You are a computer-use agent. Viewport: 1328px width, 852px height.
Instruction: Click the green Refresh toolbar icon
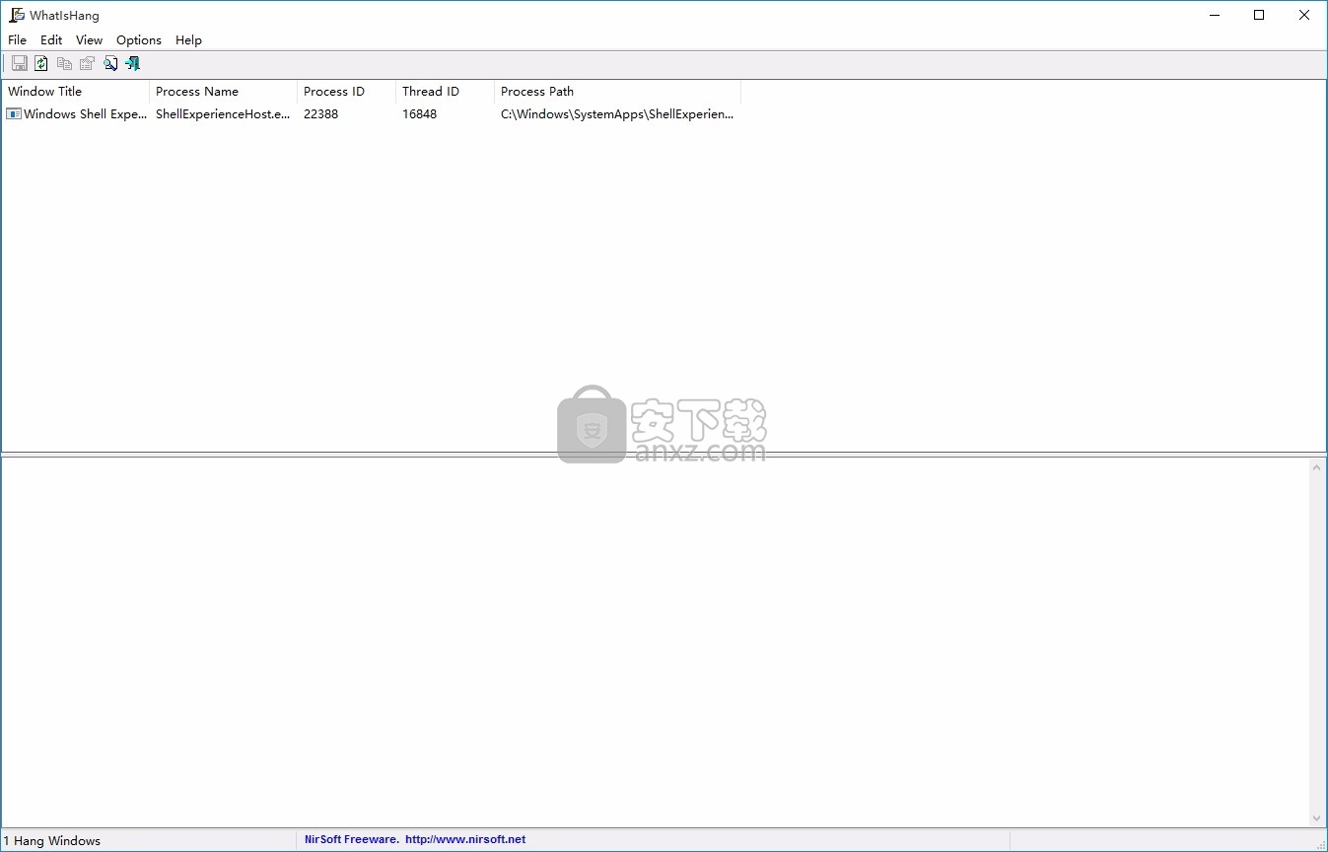[41, 64]
